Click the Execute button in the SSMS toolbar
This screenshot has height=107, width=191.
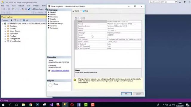[39, 12]
